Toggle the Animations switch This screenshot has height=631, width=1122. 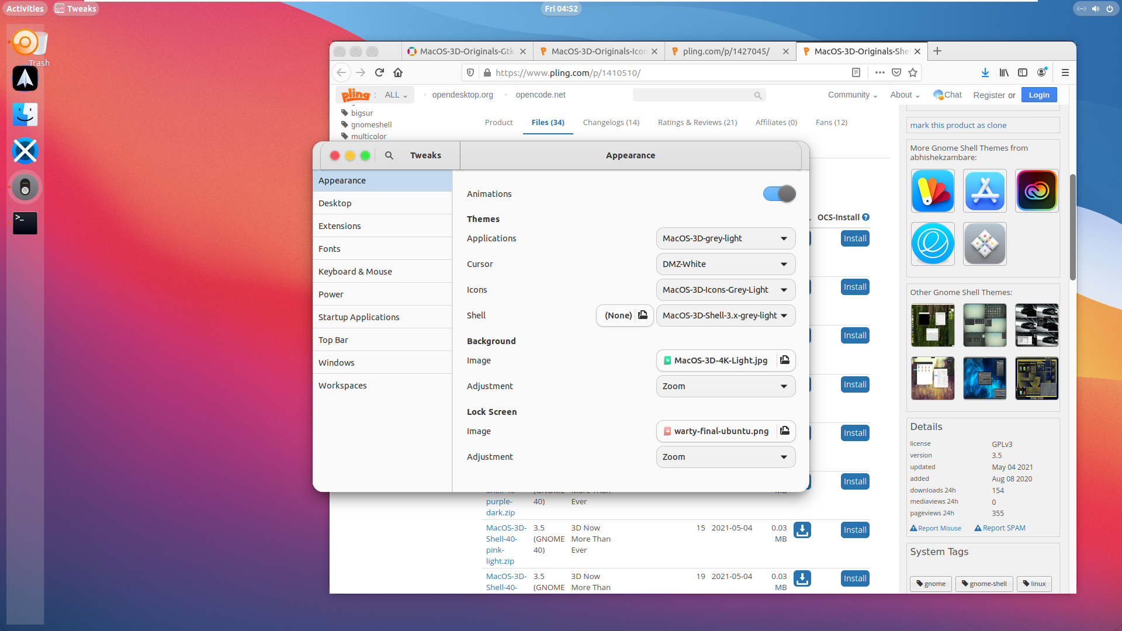pos(779,194)
